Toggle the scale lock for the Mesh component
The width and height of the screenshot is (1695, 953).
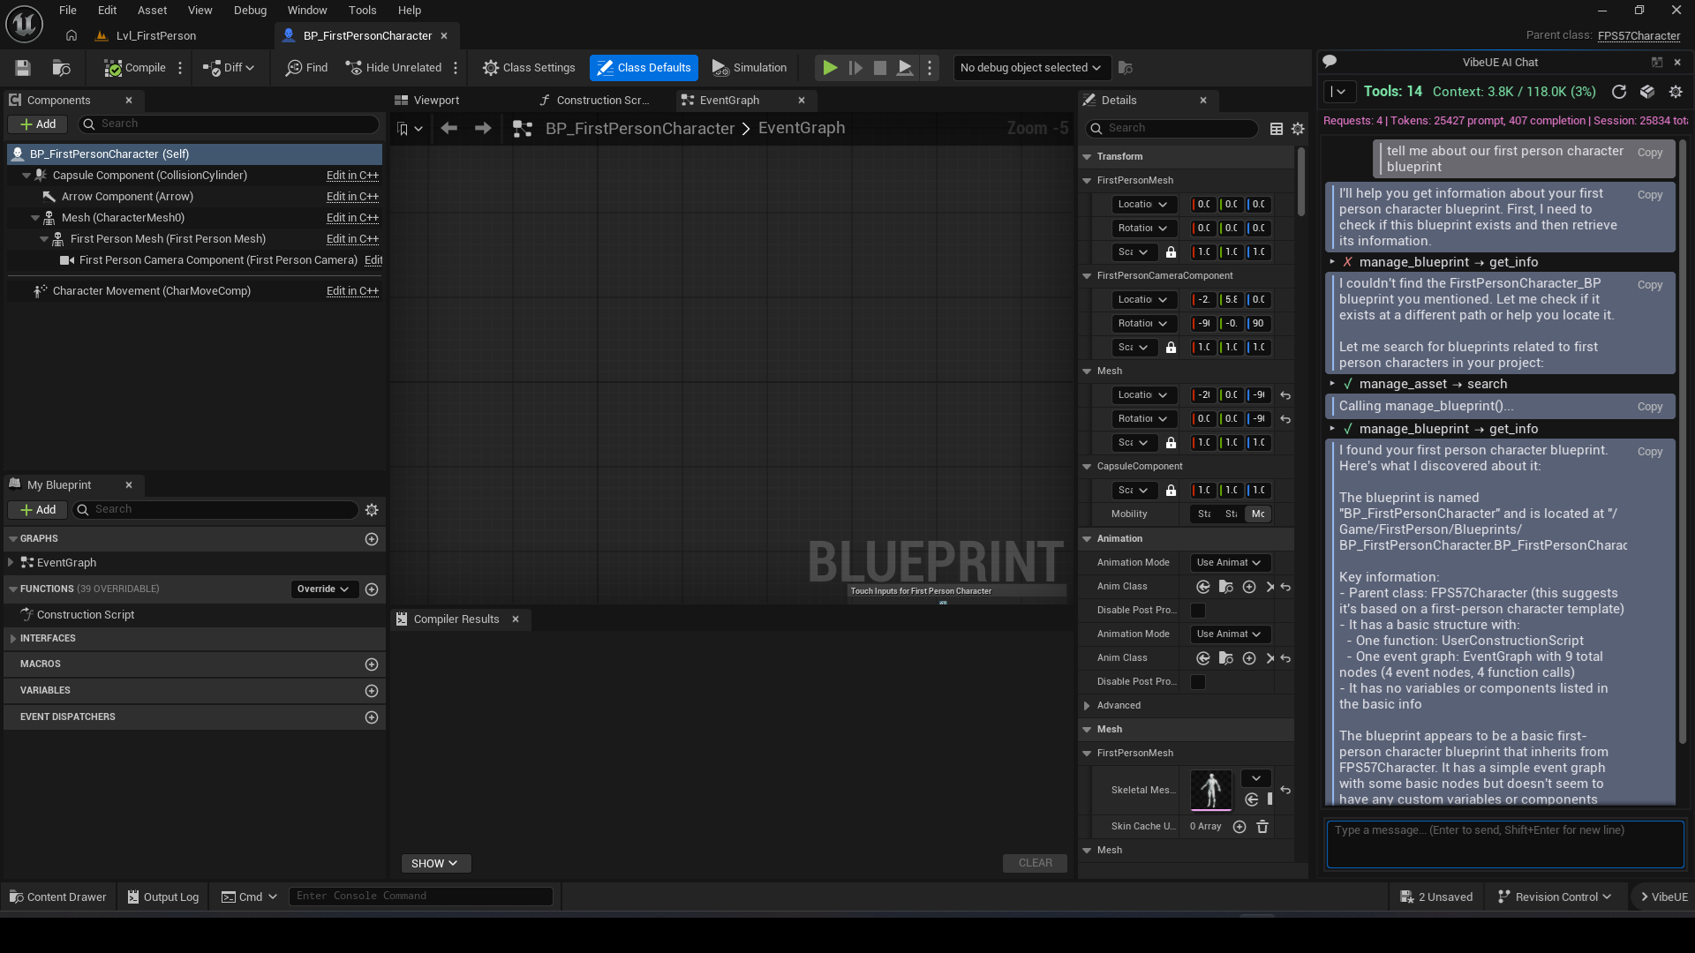pyautogui.click(x=1171, y=442)
